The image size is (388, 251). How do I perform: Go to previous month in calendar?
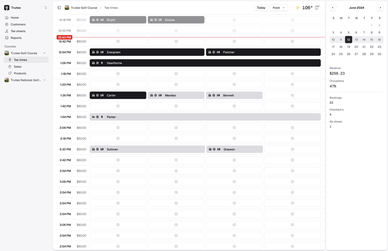(333, 8)
